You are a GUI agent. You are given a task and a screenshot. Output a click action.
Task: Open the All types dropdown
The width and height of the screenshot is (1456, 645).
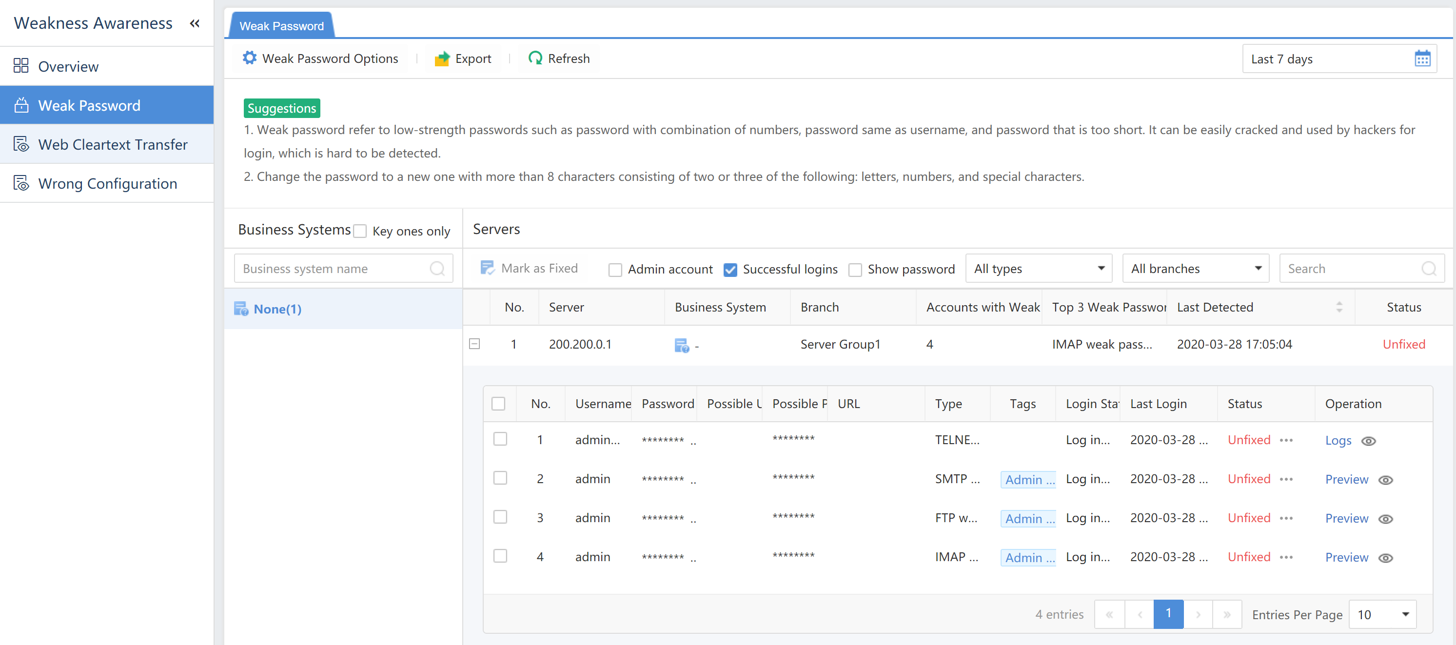[1038, 269]
